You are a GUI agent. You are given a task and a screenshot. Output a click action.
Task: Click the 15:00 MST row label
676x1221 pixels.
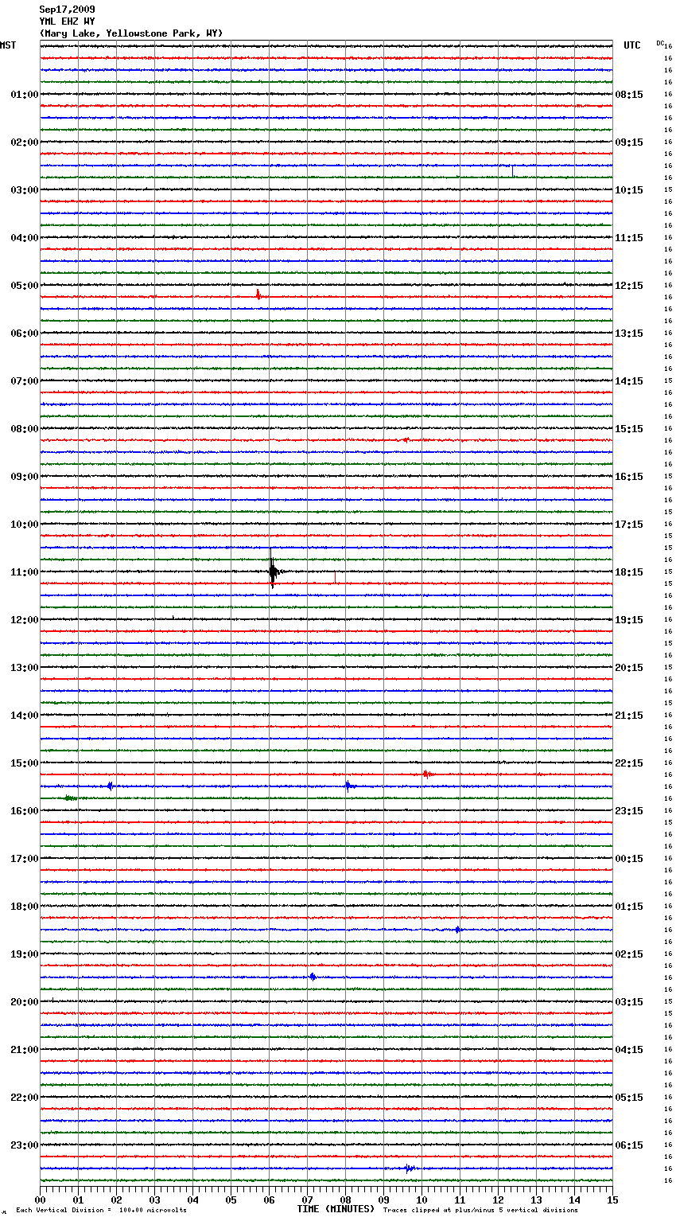tap(24, 763)
